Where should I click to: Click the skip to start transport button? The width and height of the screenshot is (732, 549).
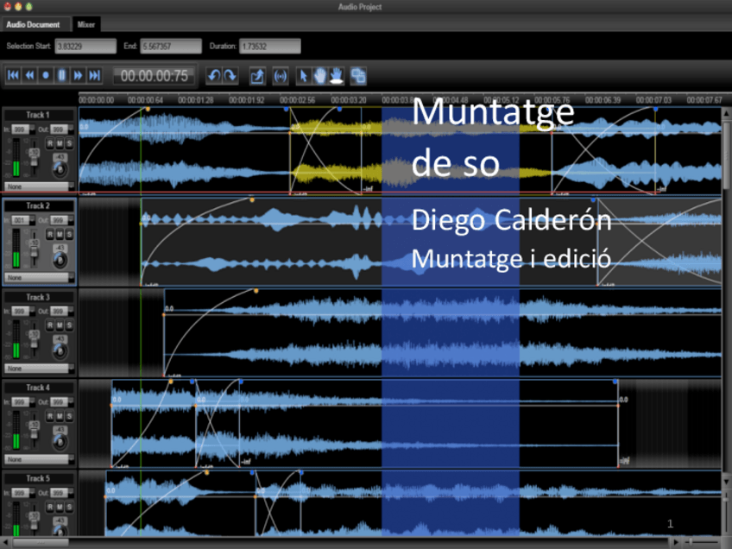(13, 76)
